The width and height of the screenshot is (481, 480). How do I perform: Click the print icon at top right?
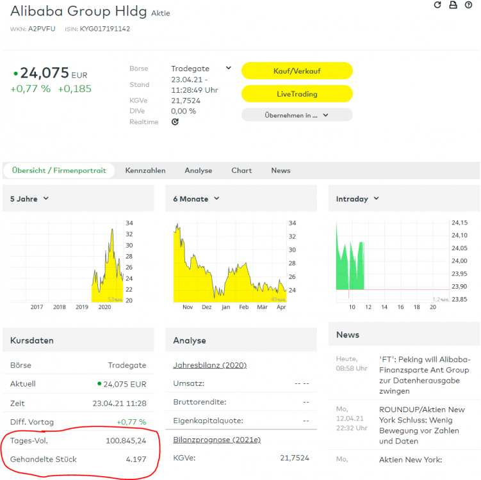(453, 5)
